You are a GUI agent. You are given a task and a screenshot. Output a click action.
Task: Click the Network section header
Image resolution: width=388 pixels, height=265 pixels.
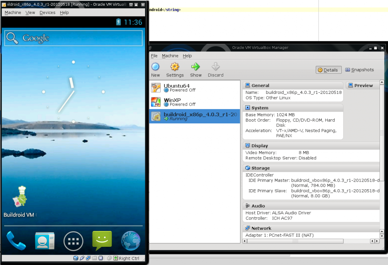311,228
